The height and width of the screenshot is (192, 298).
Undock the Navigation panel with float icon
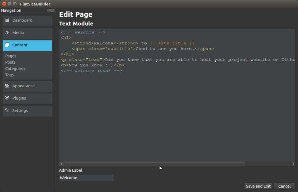(x=49, y=10)
